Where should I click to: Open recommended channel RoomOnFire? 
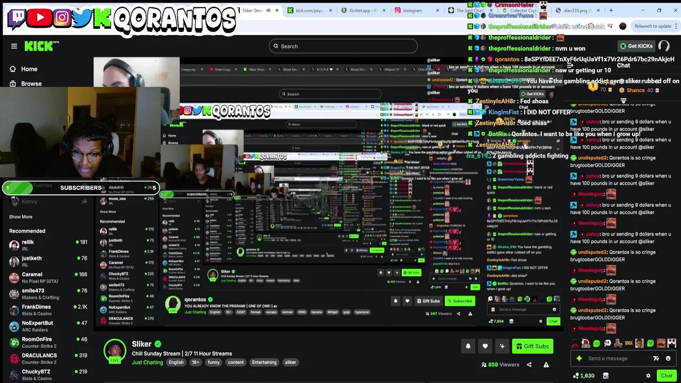coord(48,342)
